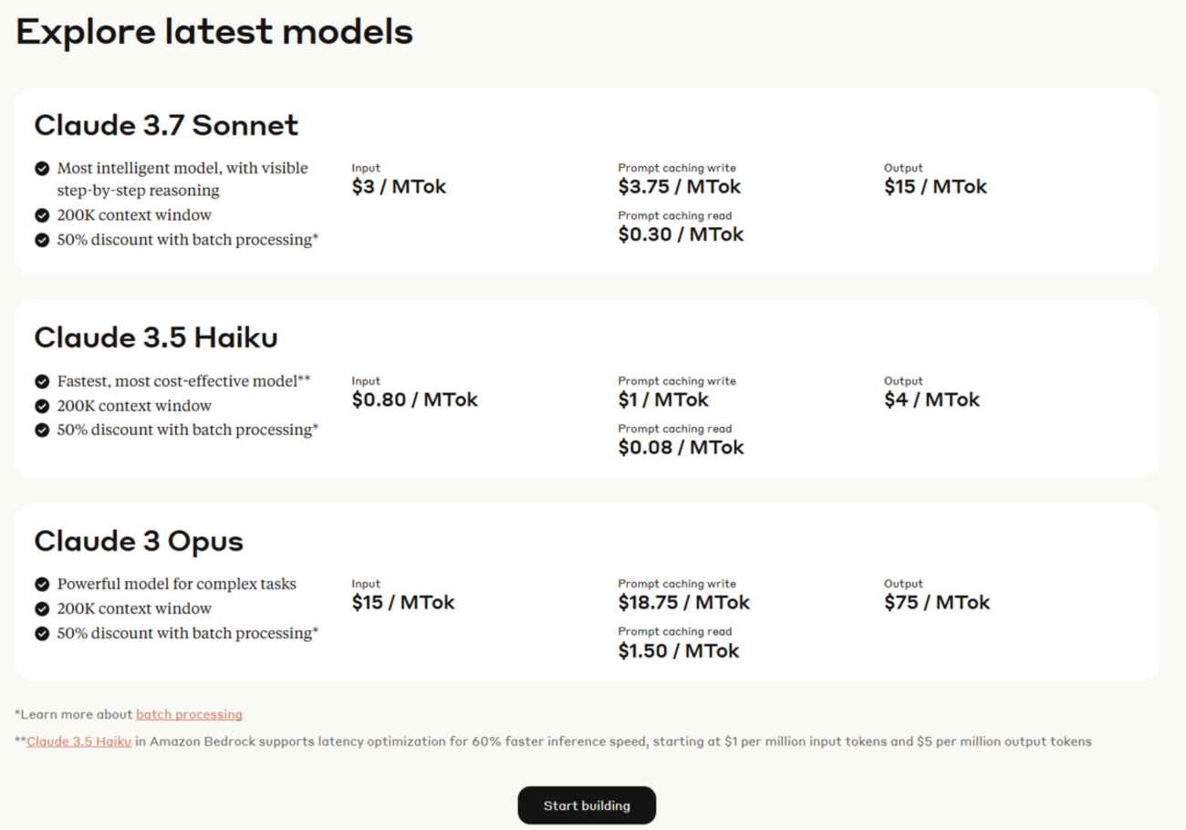Click checkmark beside Haiku's 200K context window

click(x=42, y=406)
